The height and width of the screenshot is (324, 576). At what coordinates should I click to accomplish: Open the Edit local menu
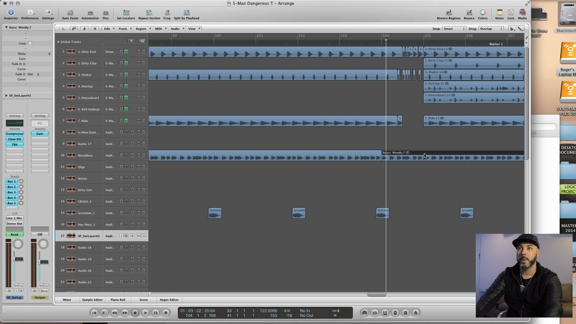tap(109, 28)
